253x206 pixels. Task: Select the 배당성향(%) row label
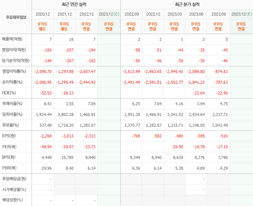12,200
